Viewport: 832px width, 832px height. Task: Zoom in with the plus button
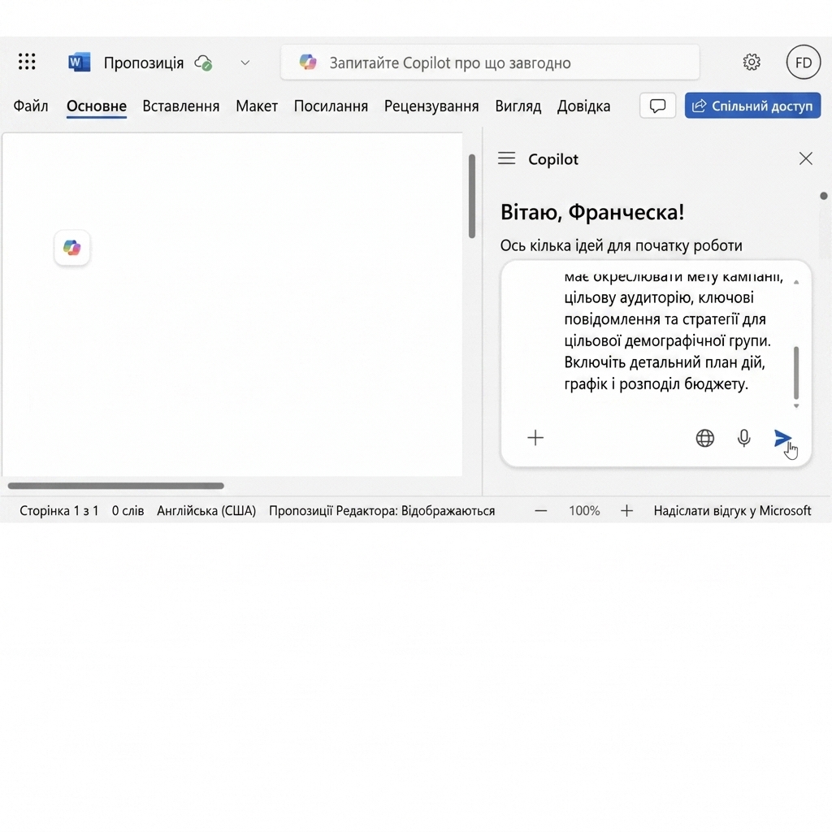pos(626,511)
